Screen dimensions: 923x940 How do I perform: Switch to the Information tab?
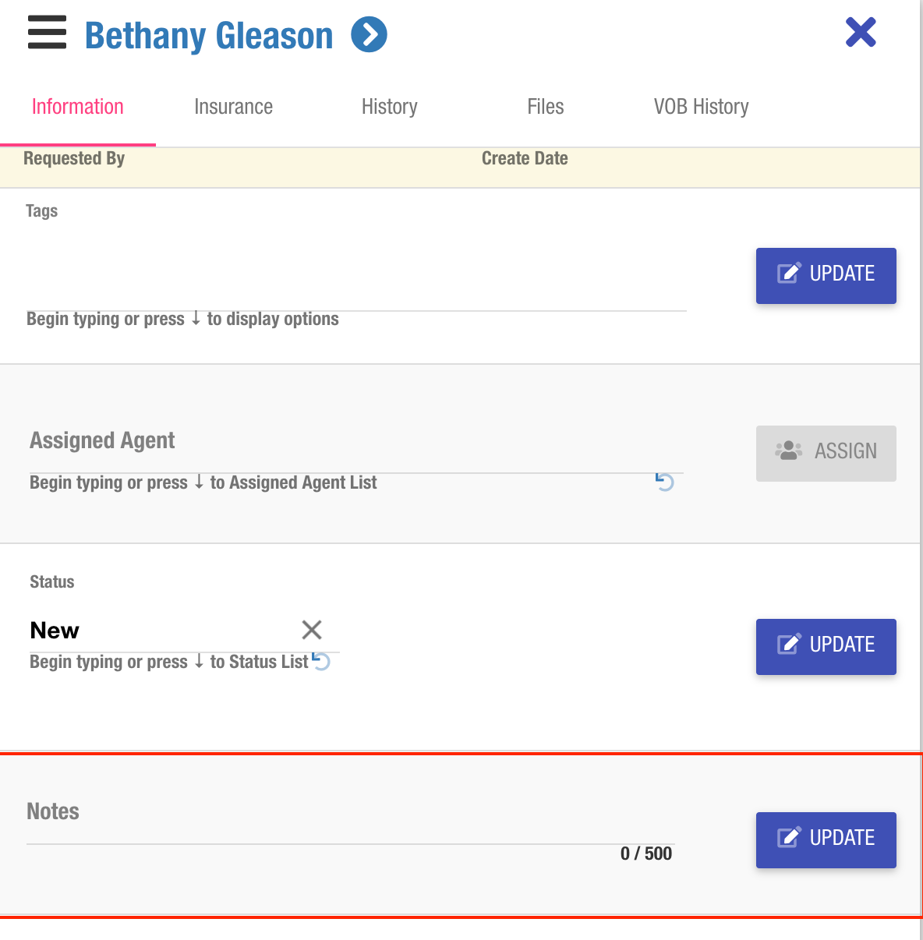point(78,107)
